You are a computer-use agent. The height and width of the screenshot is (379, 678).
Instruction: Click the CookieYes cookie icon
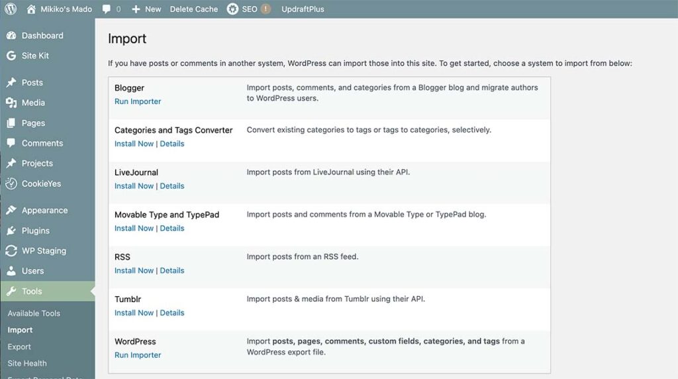tap(11, 184)
